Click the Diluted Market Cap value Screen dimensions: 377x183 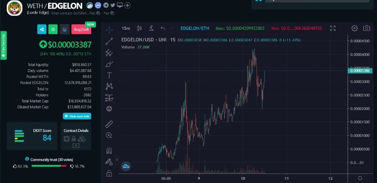(79, 107)
